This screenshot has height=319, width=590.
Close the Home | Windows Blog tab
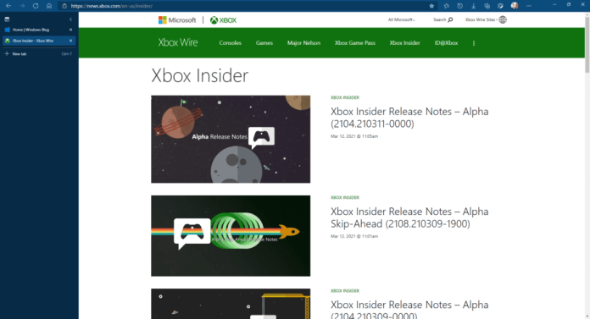click(x=70, y=30)
